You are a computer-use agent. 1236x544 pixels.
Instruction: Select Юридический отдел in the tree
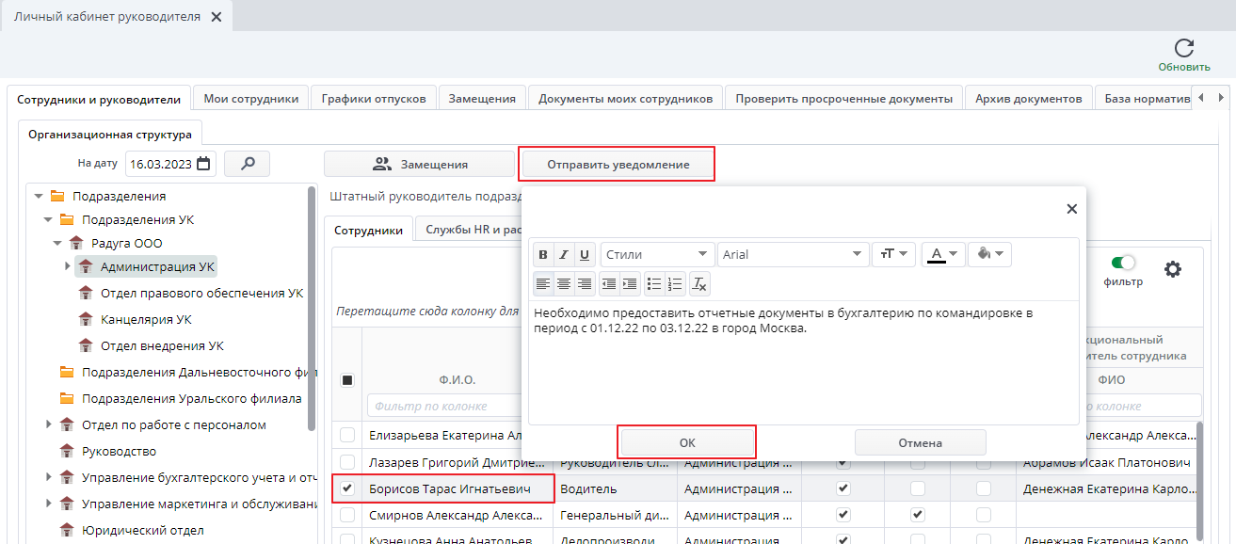coord(142,530)
